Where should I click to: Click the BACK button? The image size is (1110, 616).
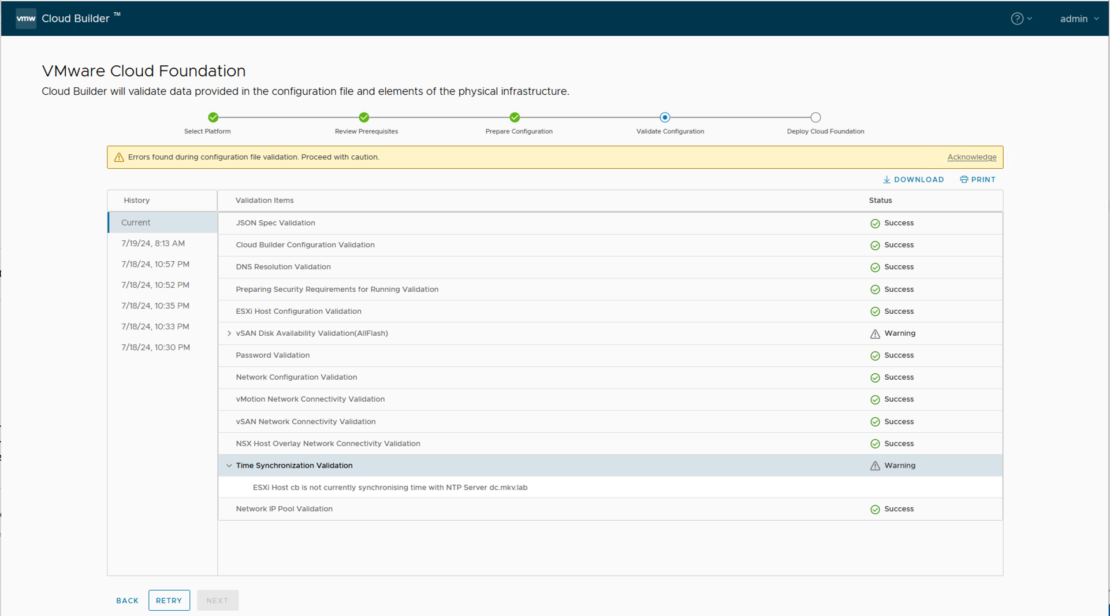(x=127, y=600)
